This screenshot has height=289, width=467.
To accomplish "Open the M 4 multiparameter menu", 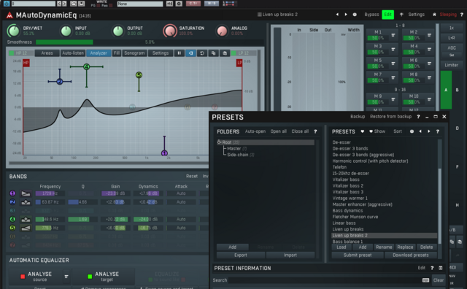I will point(429,50).
